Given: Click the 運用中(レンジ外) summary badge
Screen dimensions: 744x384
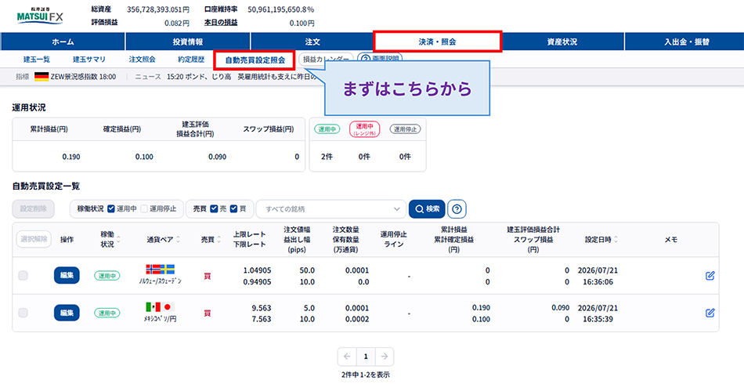Looking at the screenshot, I should 365,129.
